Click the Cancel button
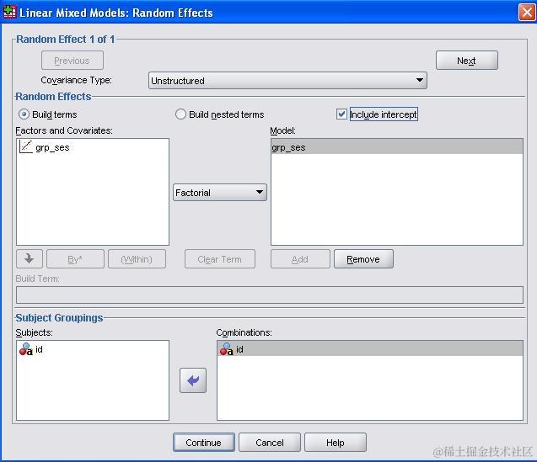 pyautogui.click(x=270, y=443)
